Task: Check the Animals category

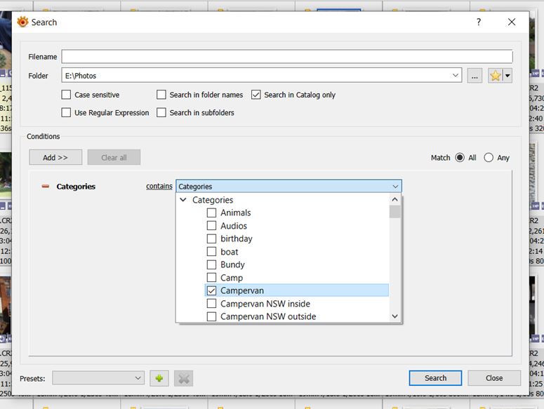Action: (x=211, y=213)
